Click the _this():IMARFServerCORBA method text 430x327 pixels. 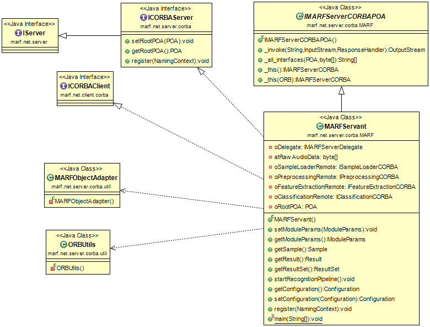[302, 70]
